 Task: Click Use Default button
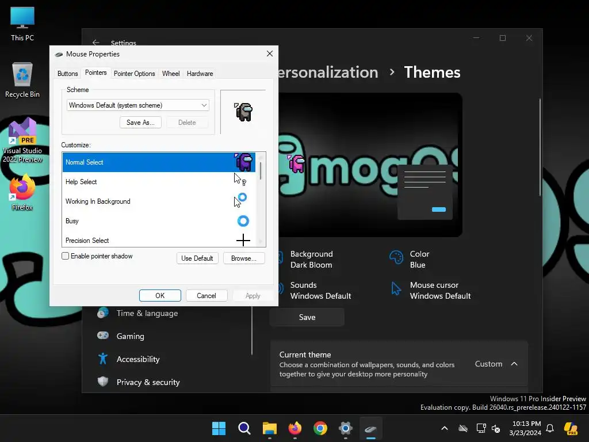(x=197, y=258)
